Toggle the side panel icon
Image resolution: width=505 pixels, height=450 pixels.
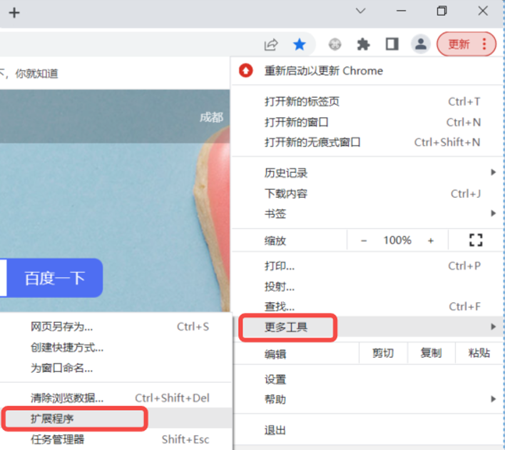392,44
